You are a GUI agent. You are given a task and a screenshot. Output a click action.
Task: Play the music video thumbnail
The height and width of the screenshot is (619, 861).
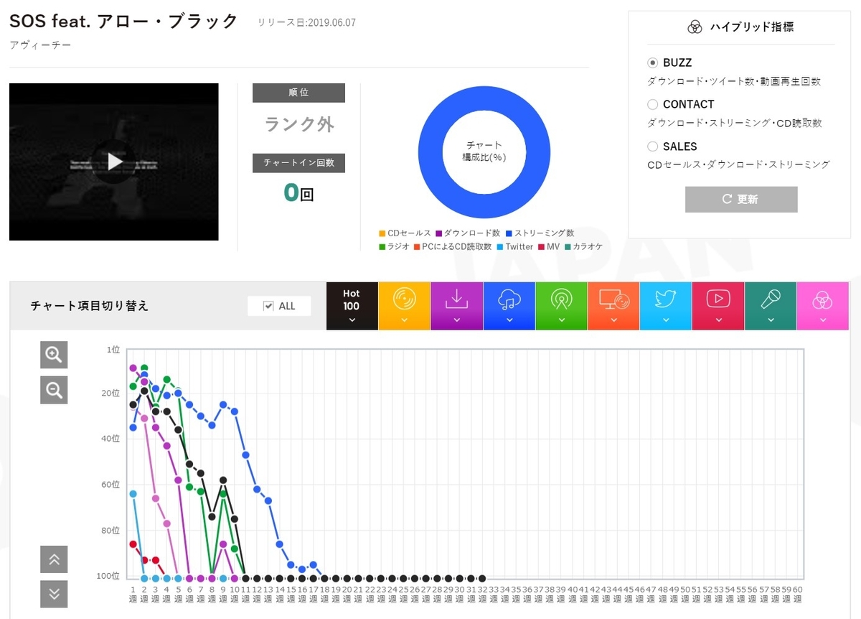point(113,162)
